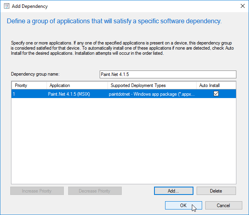Sort by the Application column header
This screenshot has width=249, height=215.
coord(77,85)
